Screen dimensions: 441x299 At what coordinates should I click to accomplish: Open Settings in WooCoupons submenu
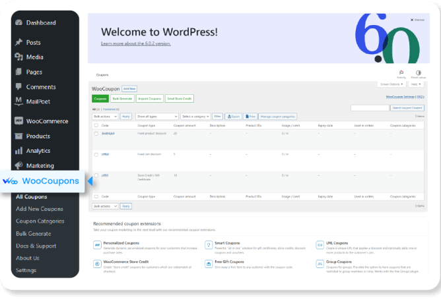pos(26,271)
